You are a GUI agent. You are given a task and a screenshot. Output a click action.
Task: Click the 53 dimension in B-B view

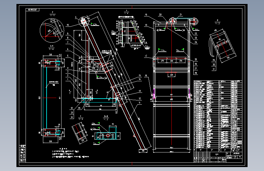click(x=113, y=124)
